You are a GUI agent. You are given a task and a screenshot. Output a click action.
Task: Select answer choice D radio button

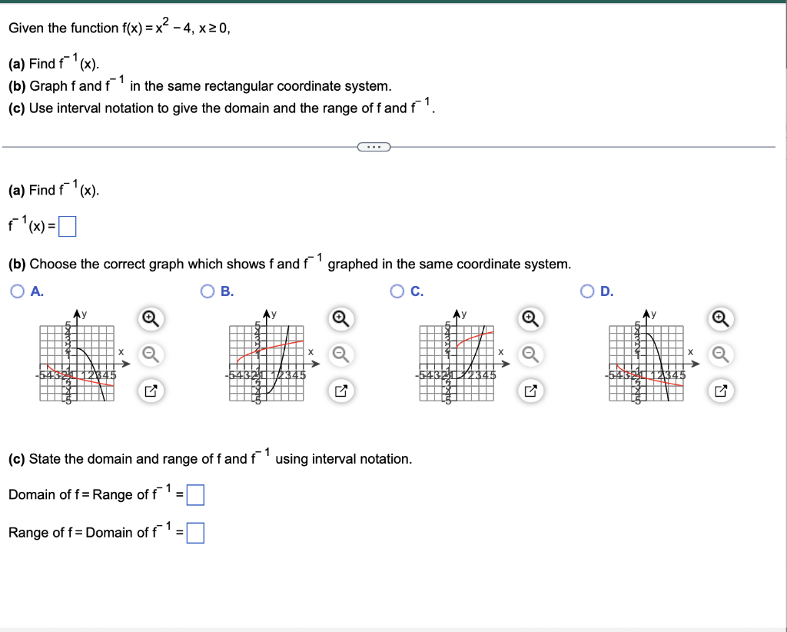click(x=586, y=291)
